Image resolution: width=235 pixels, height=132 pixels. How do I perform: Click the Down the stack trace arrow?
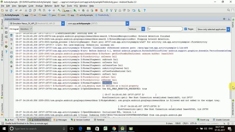tap(11, 48)
